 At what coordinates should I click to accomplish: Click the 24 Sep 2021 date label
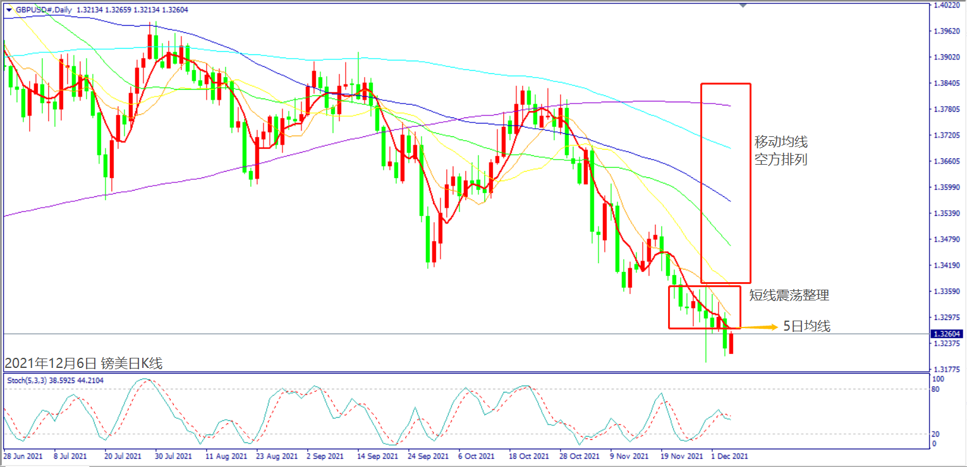427,456
